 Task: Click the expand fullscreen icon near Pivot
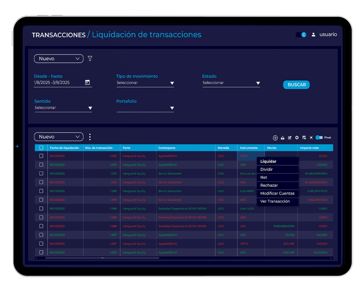tap(311, 138)
